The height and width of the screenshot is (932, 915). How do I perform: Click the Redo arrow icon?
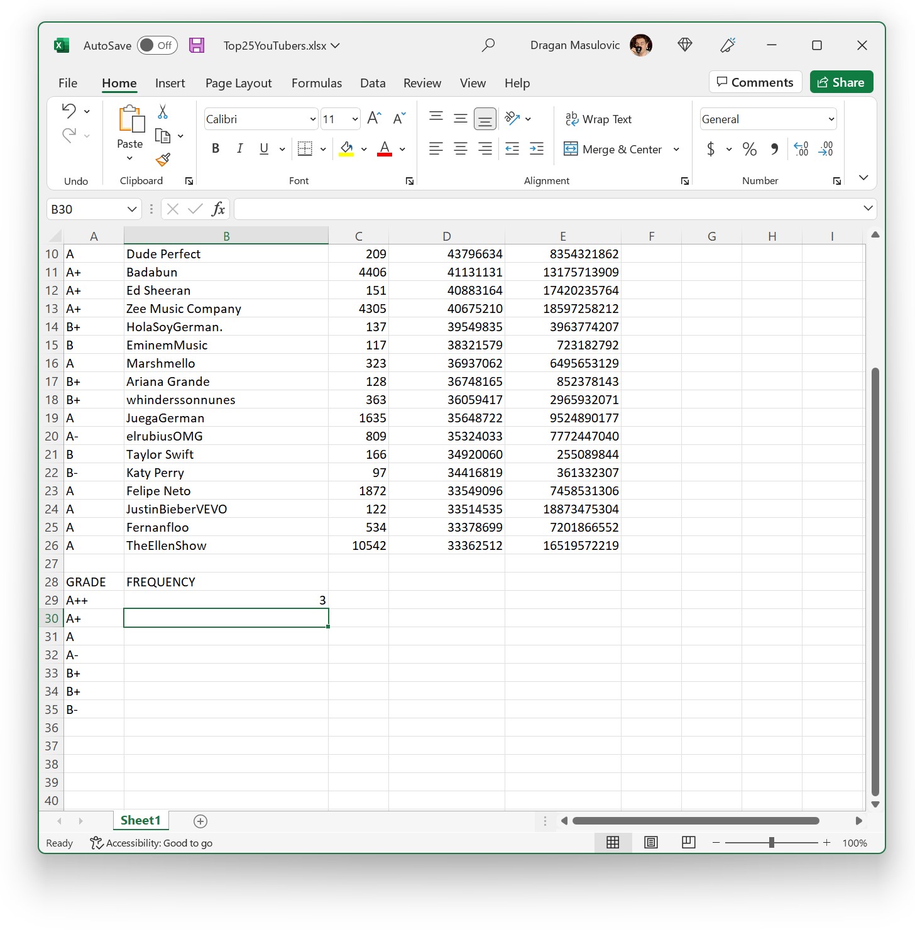point(69,134)
